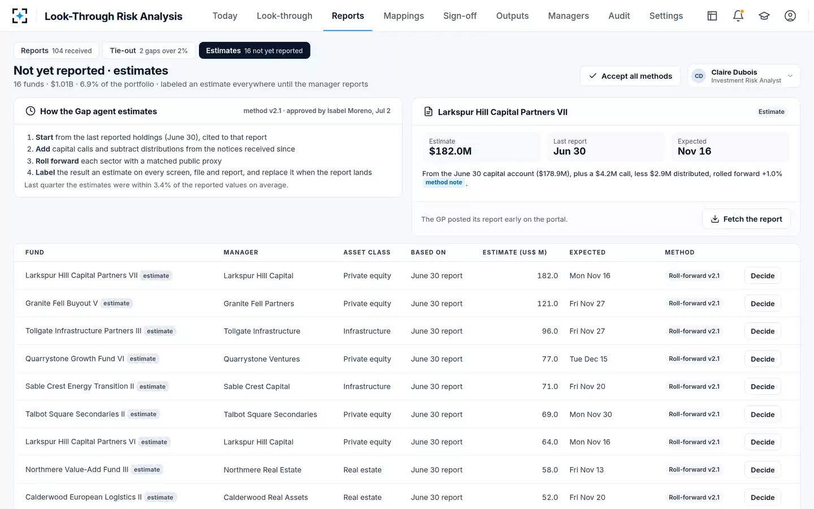Click Decide for Northmere Value-Add Fund III
This screenshot has width=814, height=509.
(763, 469)
